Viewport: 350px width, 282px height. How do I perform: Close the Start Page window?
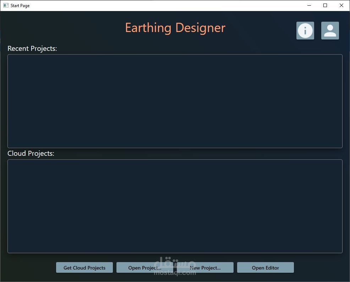click(x=341, y=5)
